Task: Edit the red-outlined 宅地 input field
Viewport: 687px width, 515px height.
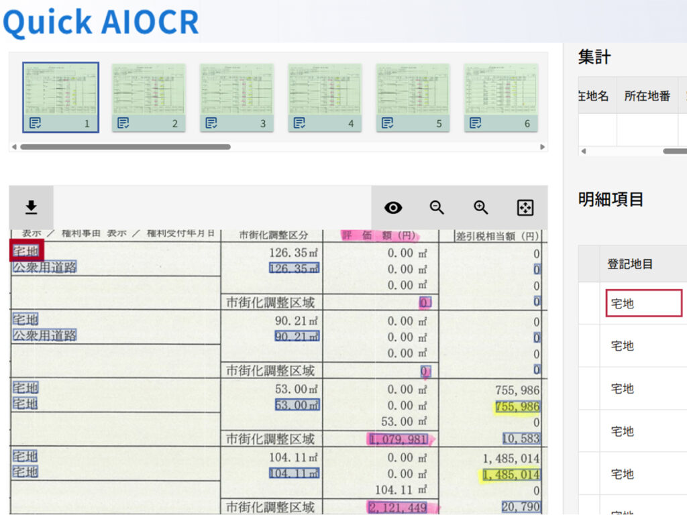Action: [644, 303]
